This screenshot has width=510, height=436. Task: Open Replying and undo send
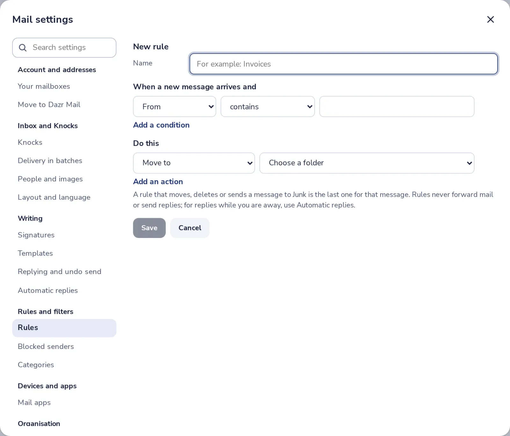point(64,272)
